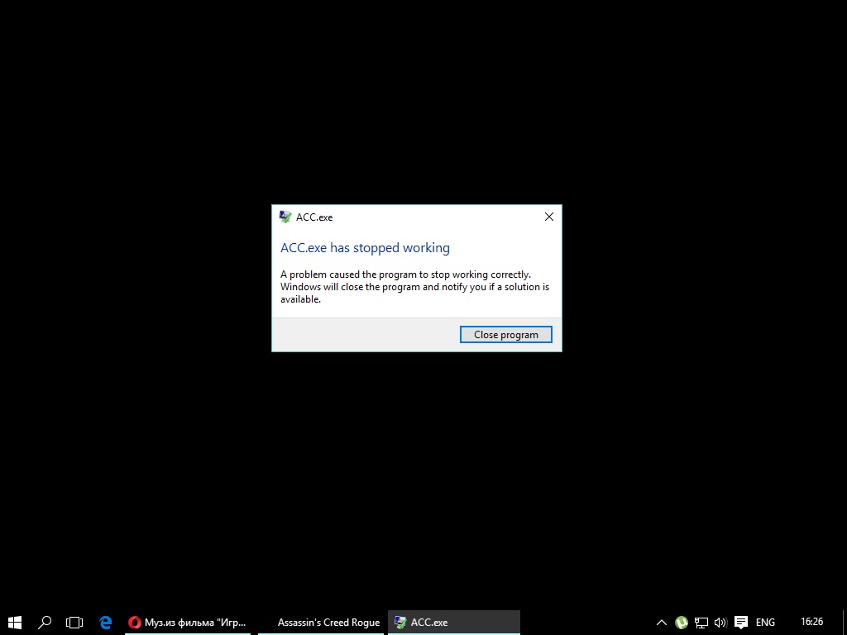The width and height of the screenshot is (847, 635).
Task: Launch Microsoft Edge from the taskbar
Action: [x=106, y=622]
